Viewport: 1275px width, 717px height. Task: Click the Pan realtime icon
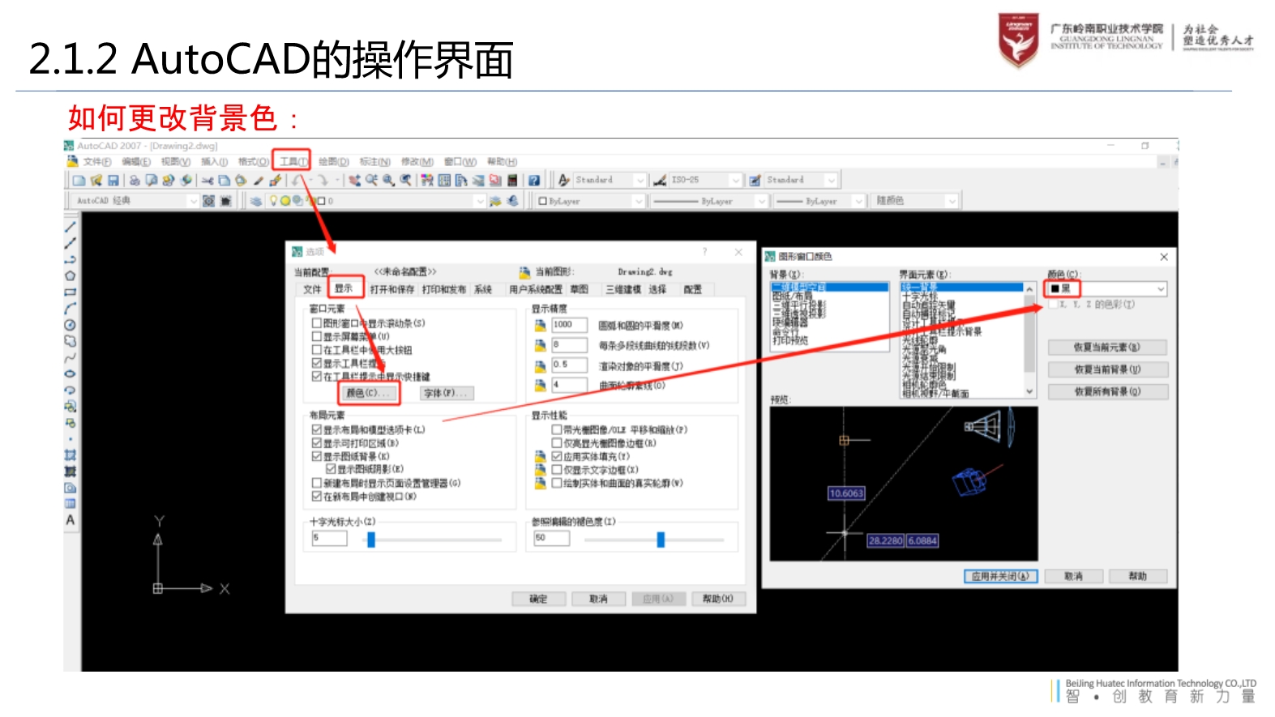[x=354, y=180]
